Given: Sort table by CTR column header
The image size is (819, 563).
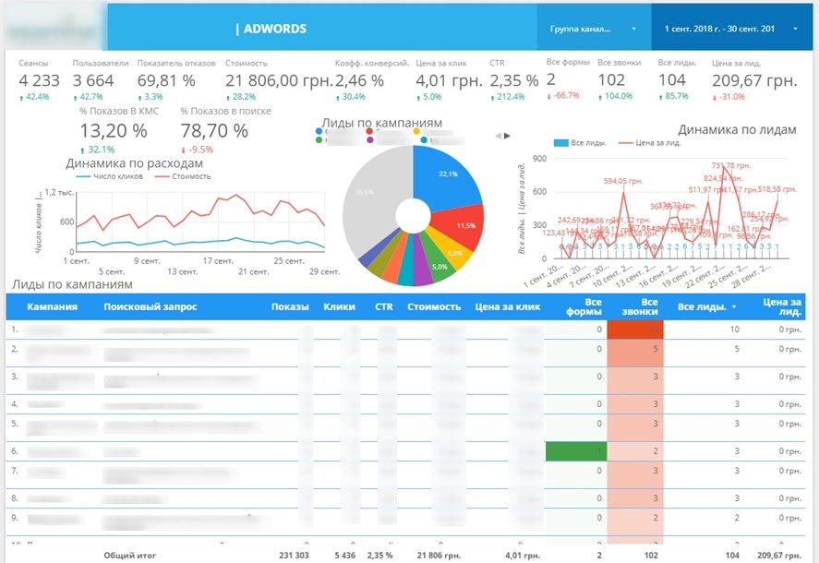Looking at the screenshot, I should (x=384, y=307).
